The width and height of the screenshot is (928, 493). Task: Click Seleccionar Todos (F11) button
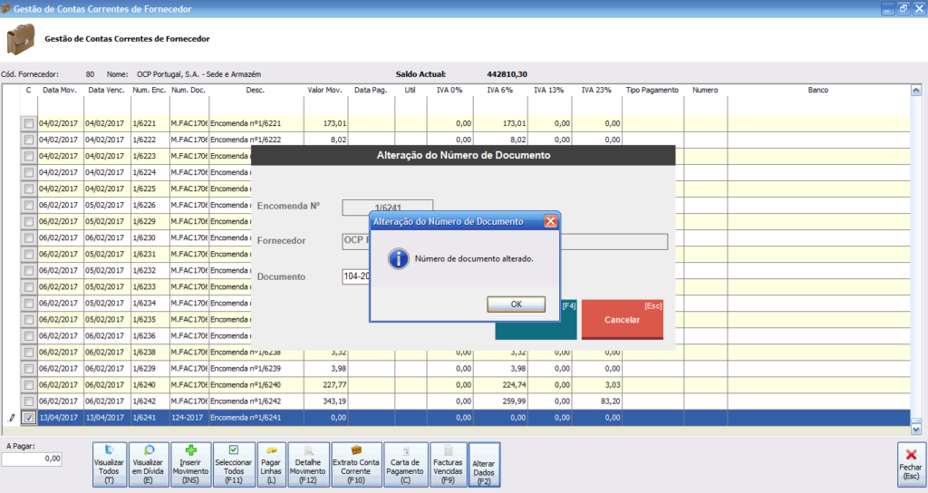(233, 462)
